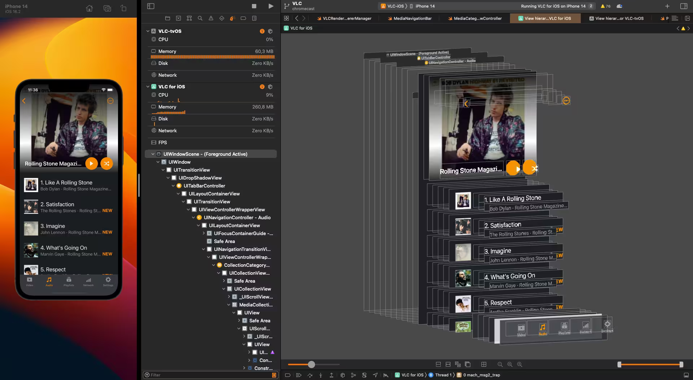Rotate the Simulator device
The width and height of the screenshot is (693, 380).
click(123, 8)
